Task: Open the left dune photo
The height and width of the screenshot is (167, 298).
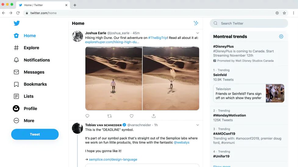Action: (x=113, y=78)
